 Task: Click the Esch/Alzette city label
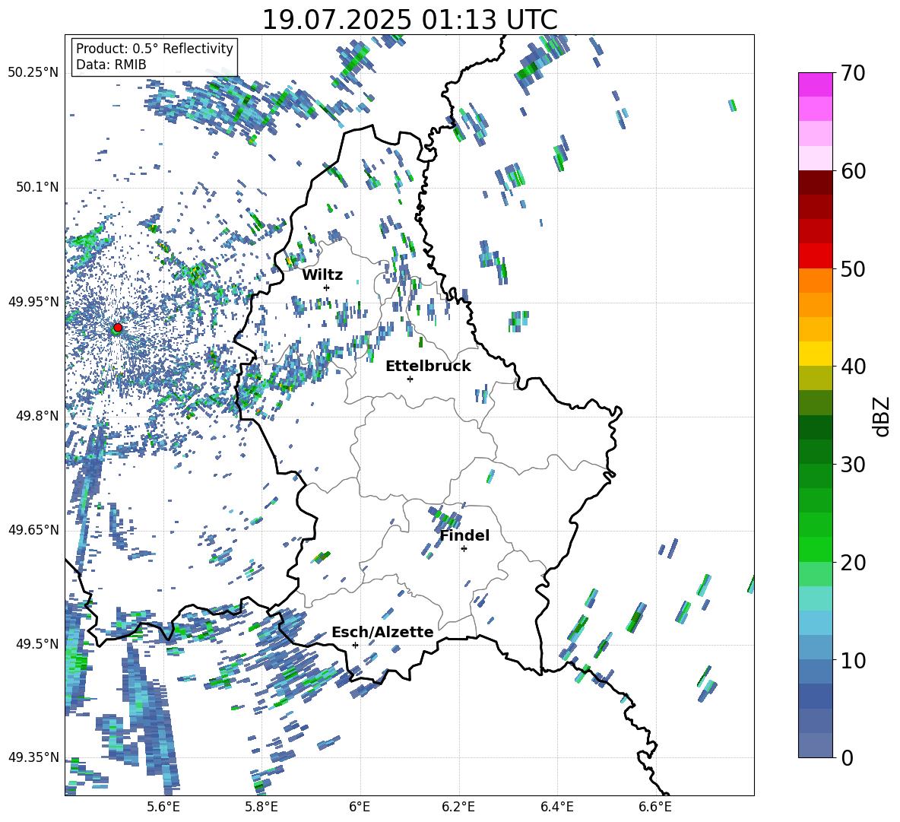point(382,632)
